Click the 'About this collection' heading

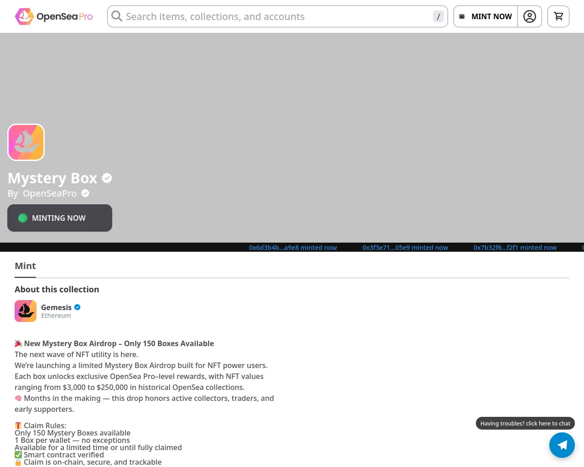[57, 289]
